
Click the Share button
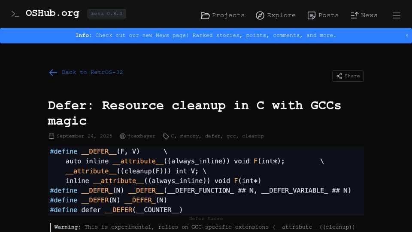(x=348, y=76)
